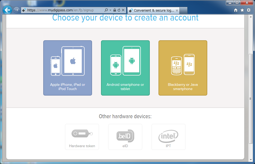Screen dimensions: 255x164
Task: Click the vertical scrollbar thumb
Action: (251, 99)
